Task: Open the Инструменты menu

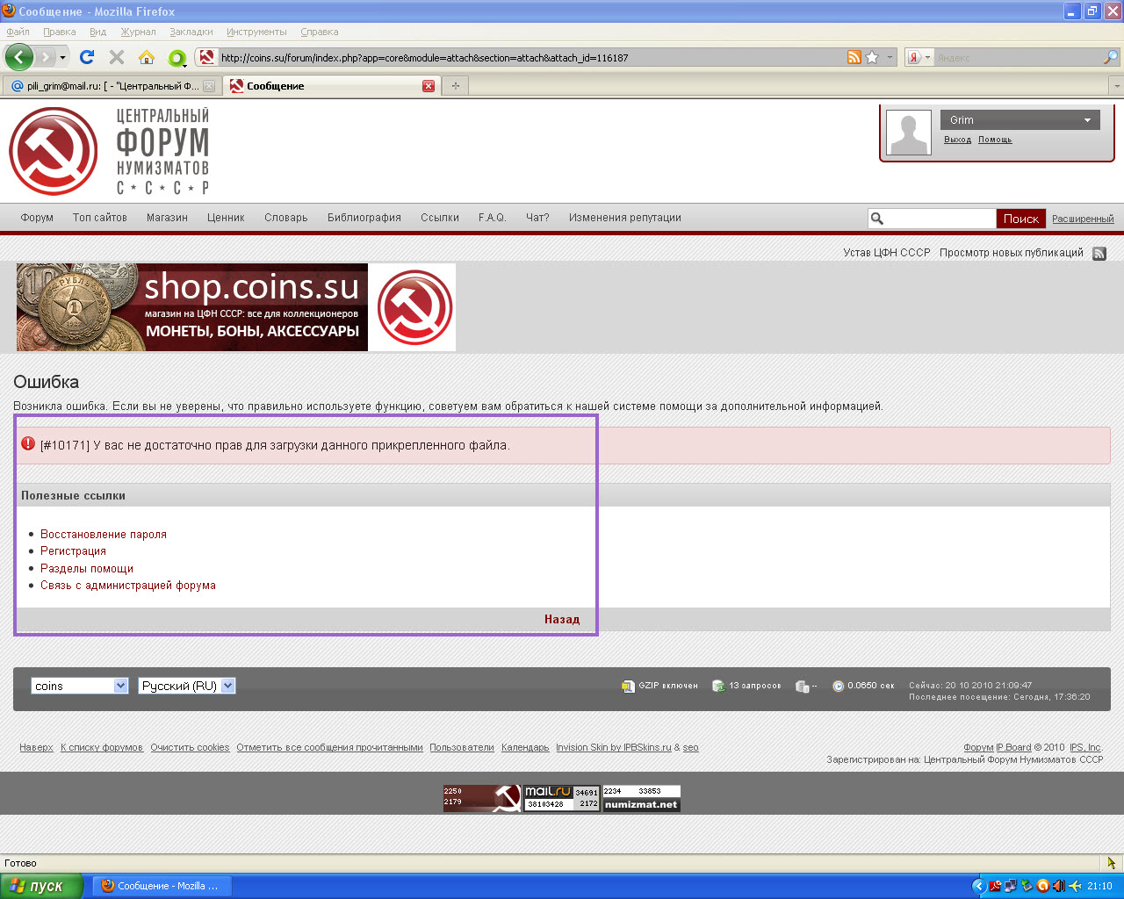Action: [256, 32]
